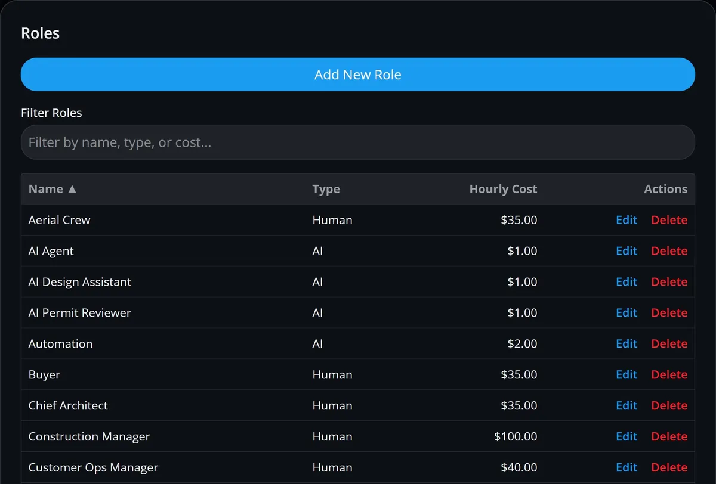716x484 pixels.
Task: Delete the Aerial Crew role
Action: pyautogui.click(x=669, y=220)
